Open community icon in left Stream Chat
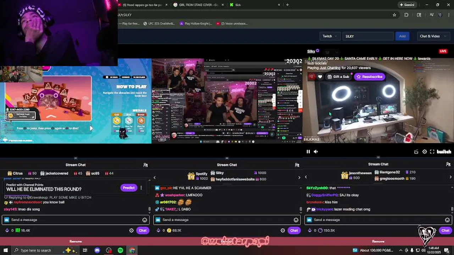Image resolution: width=454 pixels, height=255 pixels. click(145, 165)
